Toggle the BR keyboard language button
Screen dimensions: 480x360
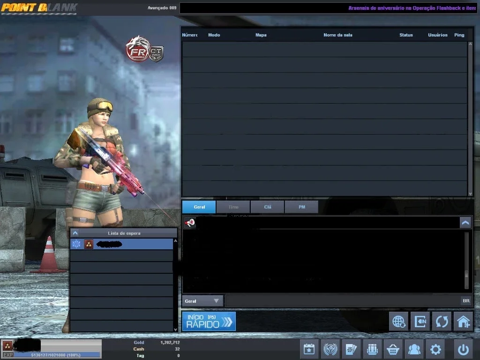point(466,301)
